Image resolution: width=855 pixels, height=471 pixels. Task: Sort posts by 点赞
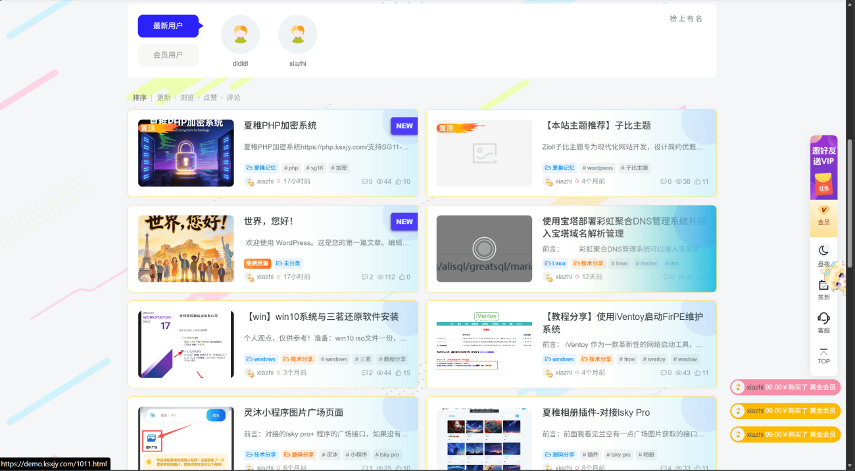coord(210,98)
